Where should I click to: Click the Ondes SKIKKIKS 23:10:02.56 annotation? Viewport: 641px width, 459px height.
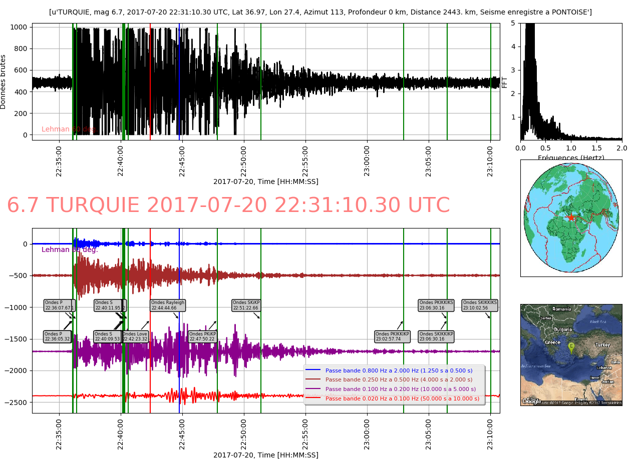(480, 305)
